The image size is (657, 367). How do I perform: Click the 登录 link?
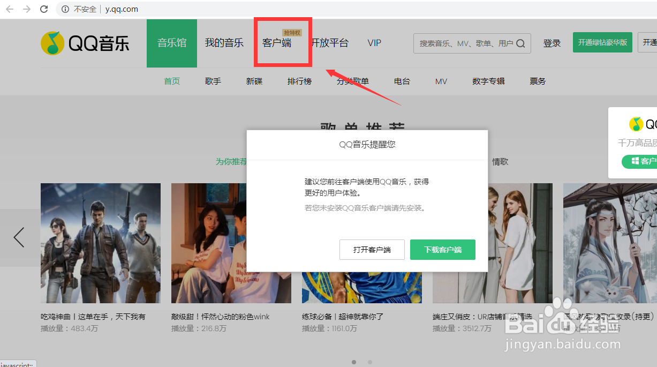coord(552,42)
